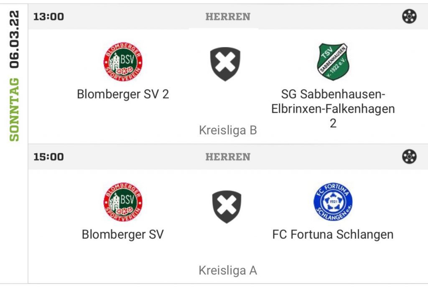
Task: Open SG Sabbenhausen-Elbrinxen-Falkenhagen 2 team name
Action: coord(333,109)
